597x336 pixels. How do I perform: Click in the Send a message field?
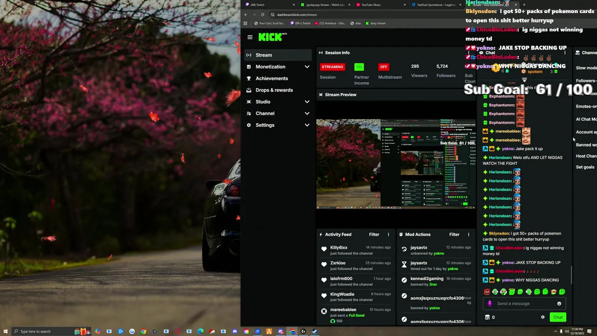click(525, 303)
